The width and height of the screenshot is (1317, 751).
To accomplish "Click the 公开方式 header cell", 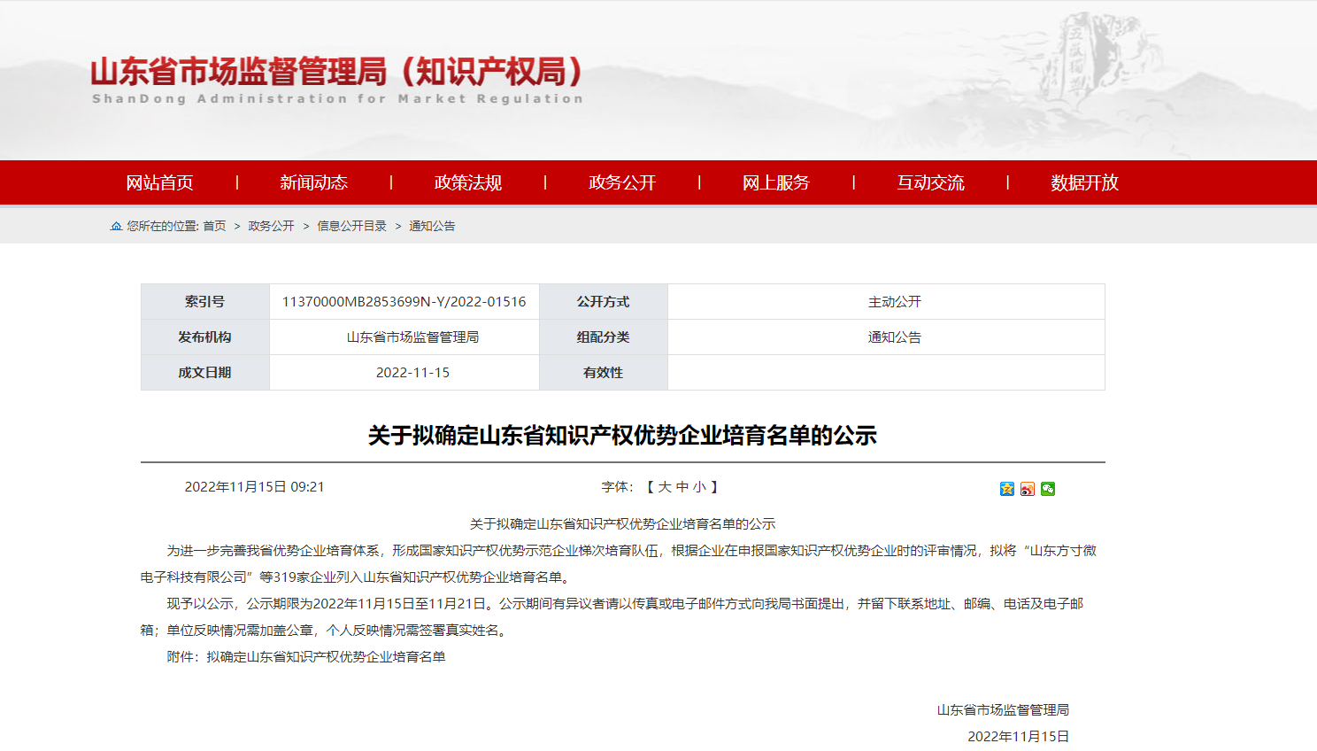I will [x=604, y=302].
